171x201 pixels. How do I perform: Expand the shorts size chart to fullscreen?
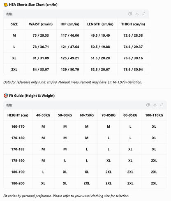pyautogui.click(x=144, y=14)
